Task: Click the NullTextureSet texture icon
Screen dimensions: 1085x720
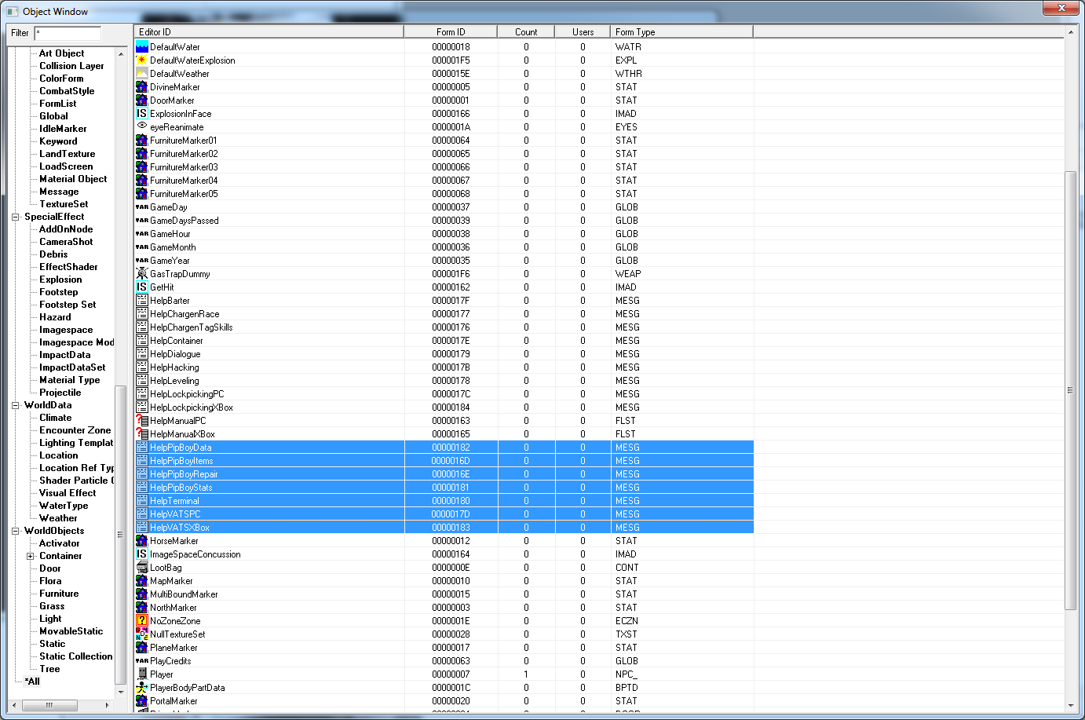Action: (142, 634)
